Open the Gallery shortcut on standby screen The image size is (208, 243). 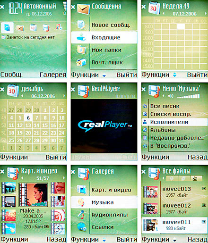coord(46,28)
